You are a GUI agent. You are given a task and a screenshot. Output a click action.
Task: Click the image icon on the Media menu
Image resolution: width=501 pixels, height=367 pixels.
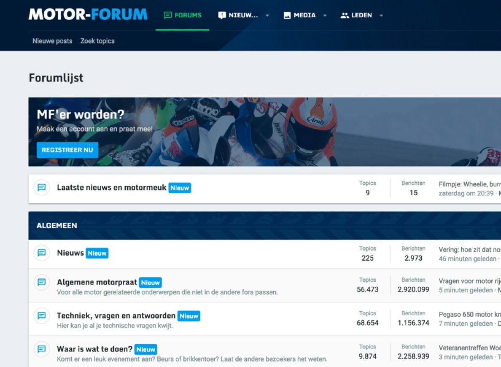(287, 15)
